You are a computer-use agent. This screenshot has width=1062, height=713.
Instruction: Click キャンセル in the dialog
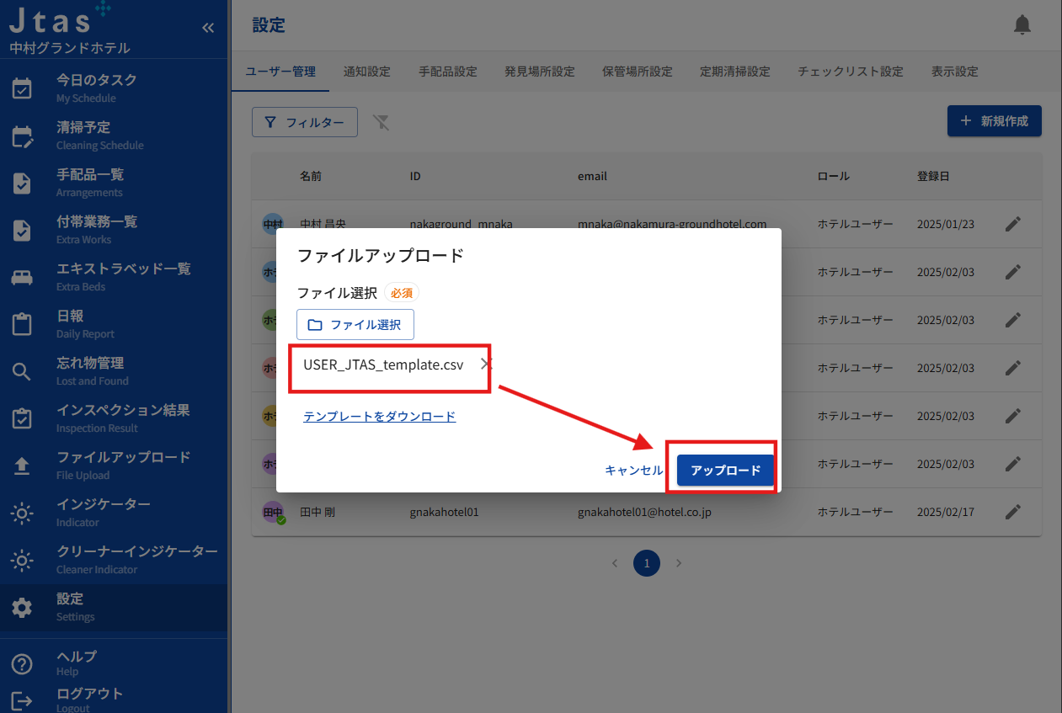pyautogui.click(x=634, y=471)
